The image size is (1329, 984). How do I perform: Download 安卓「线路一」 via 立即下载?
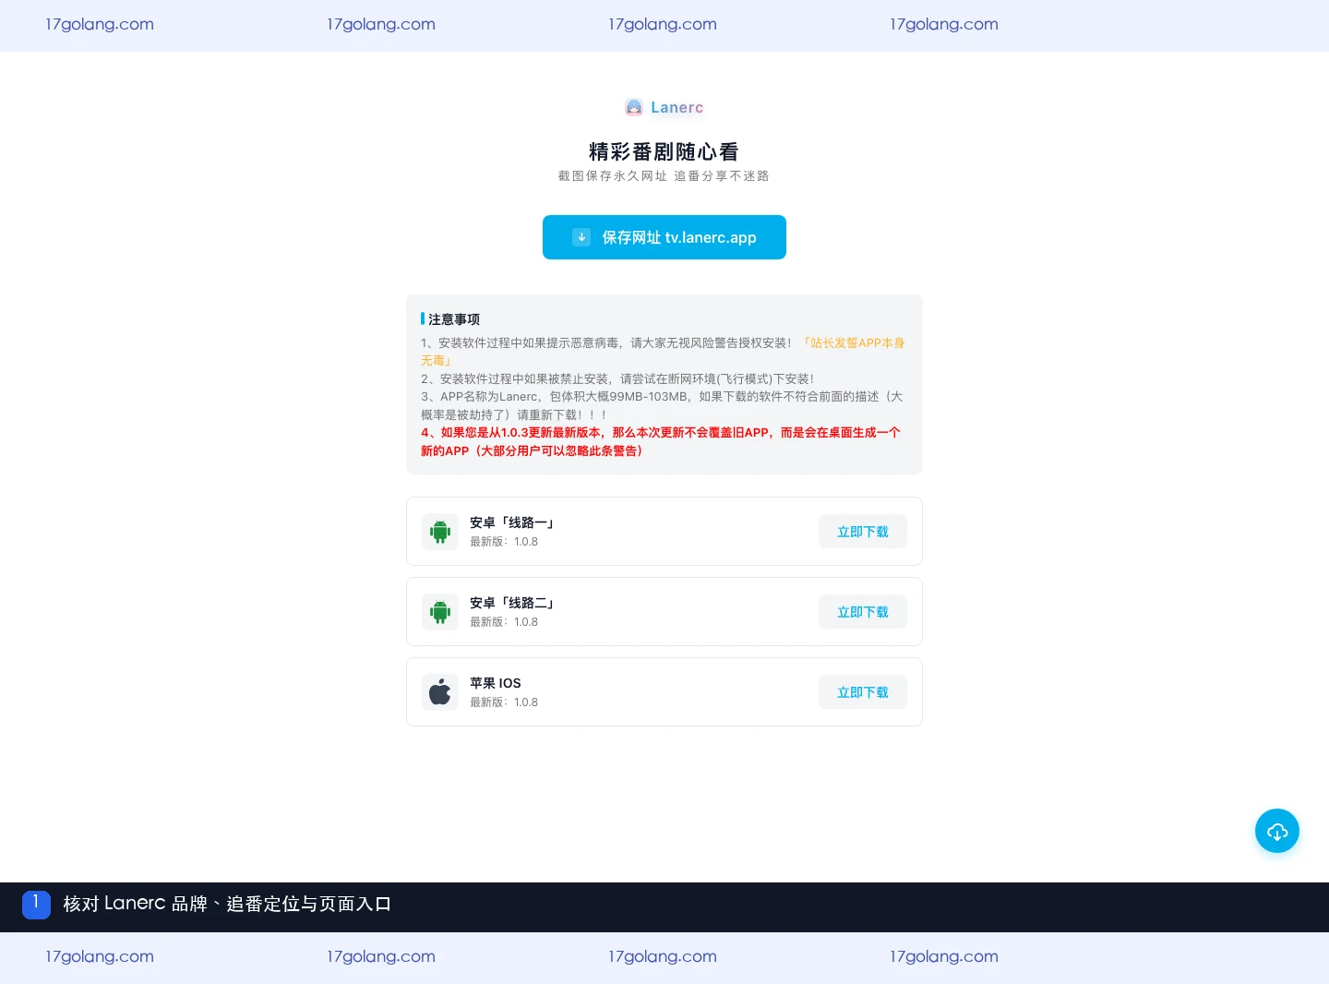tap(863, 532)
